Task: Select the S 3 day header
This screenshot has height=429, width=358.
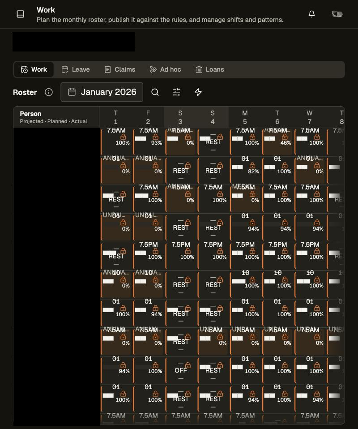Action: (180, 117)
